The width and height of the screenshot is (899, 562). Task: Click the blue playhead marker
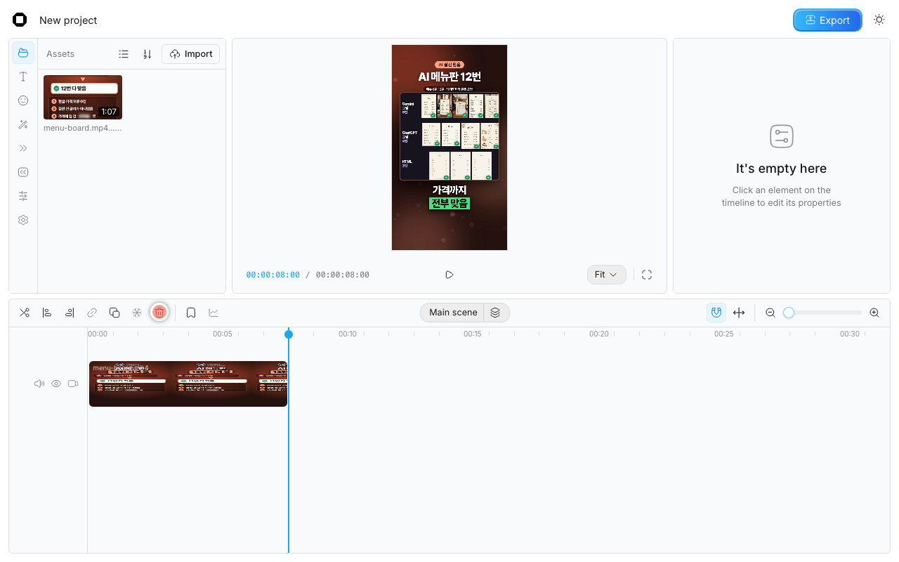coord(289,334)
